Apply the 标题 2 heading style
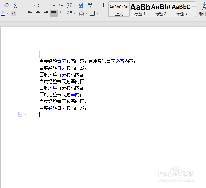Screen dimensions: 206x188 point(161,9)
